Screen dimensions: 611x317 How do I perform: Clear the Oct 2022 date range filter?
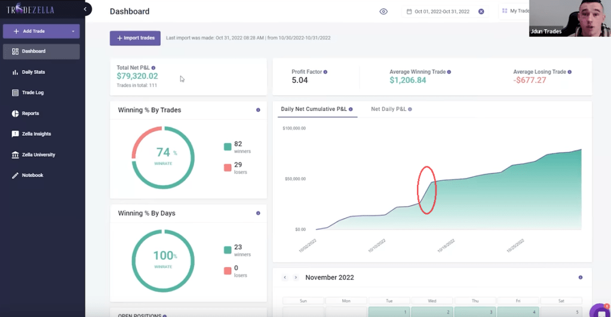coord(481,11)
